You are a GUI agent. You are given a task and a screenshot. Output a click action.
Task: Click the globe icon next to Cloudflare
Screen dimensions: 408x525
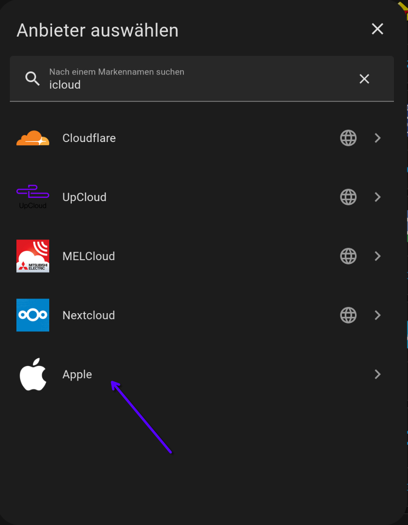[x=348, y=138]
